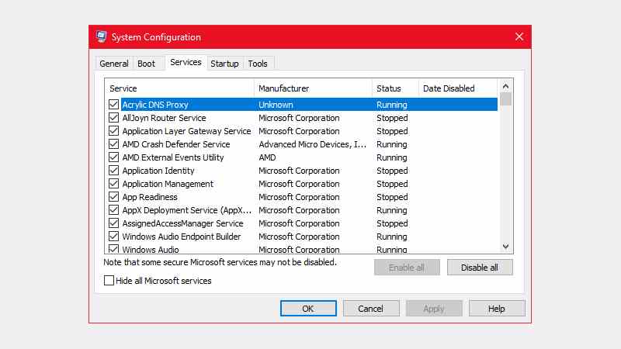The width and height of the screenshot is (621, 349).
Task: Click the Enable all button
Action: point(407,268)
